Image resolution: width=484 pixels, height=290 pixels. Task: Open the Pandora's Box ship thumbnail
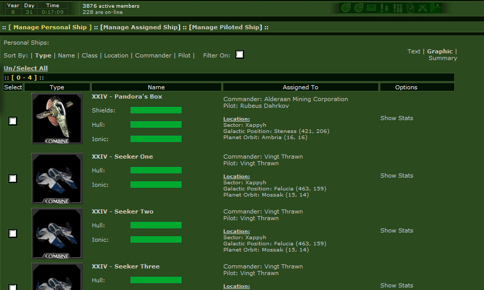coord(57,119)
